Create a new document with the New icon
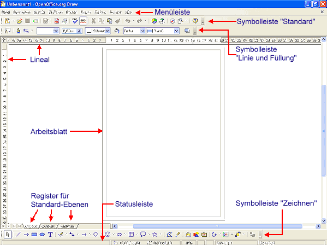Viewport: 327px width, 245px height. (7, 21)
